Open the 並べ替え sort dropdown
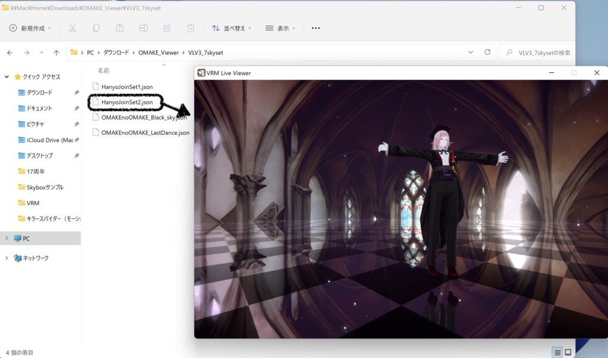 point(232,28)
